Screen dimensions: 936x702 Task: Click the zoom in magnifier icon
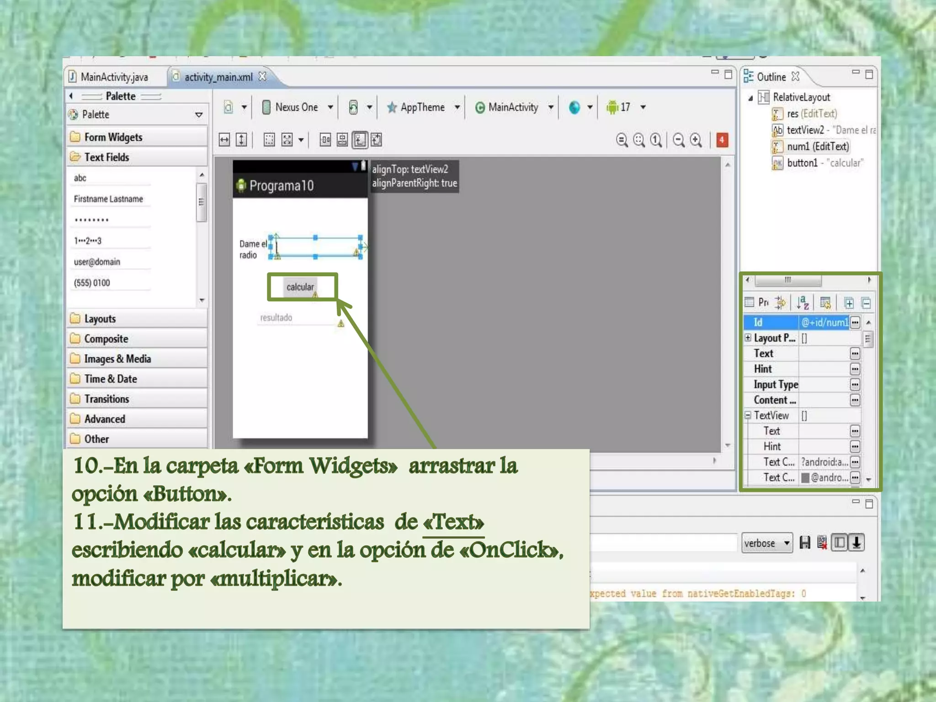696,140
